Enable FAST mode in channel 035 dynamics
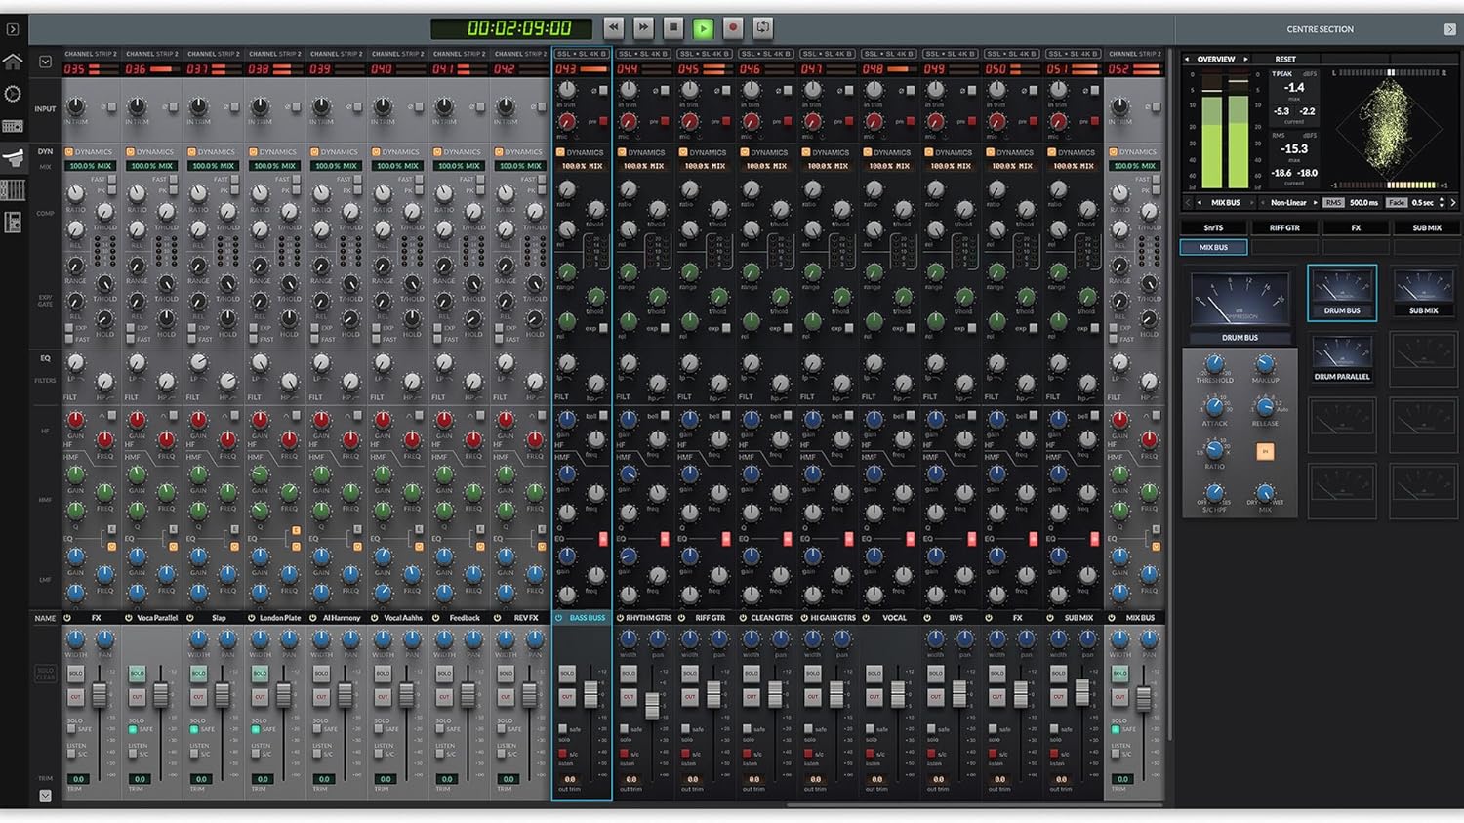 click(x=111, y=180)
